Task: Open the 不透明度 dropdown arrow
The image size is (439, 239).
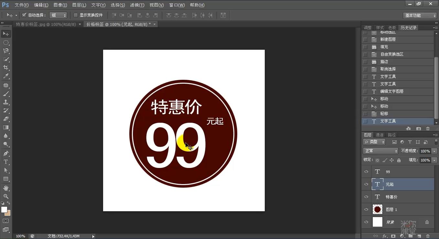Action: tap(434, 151)
